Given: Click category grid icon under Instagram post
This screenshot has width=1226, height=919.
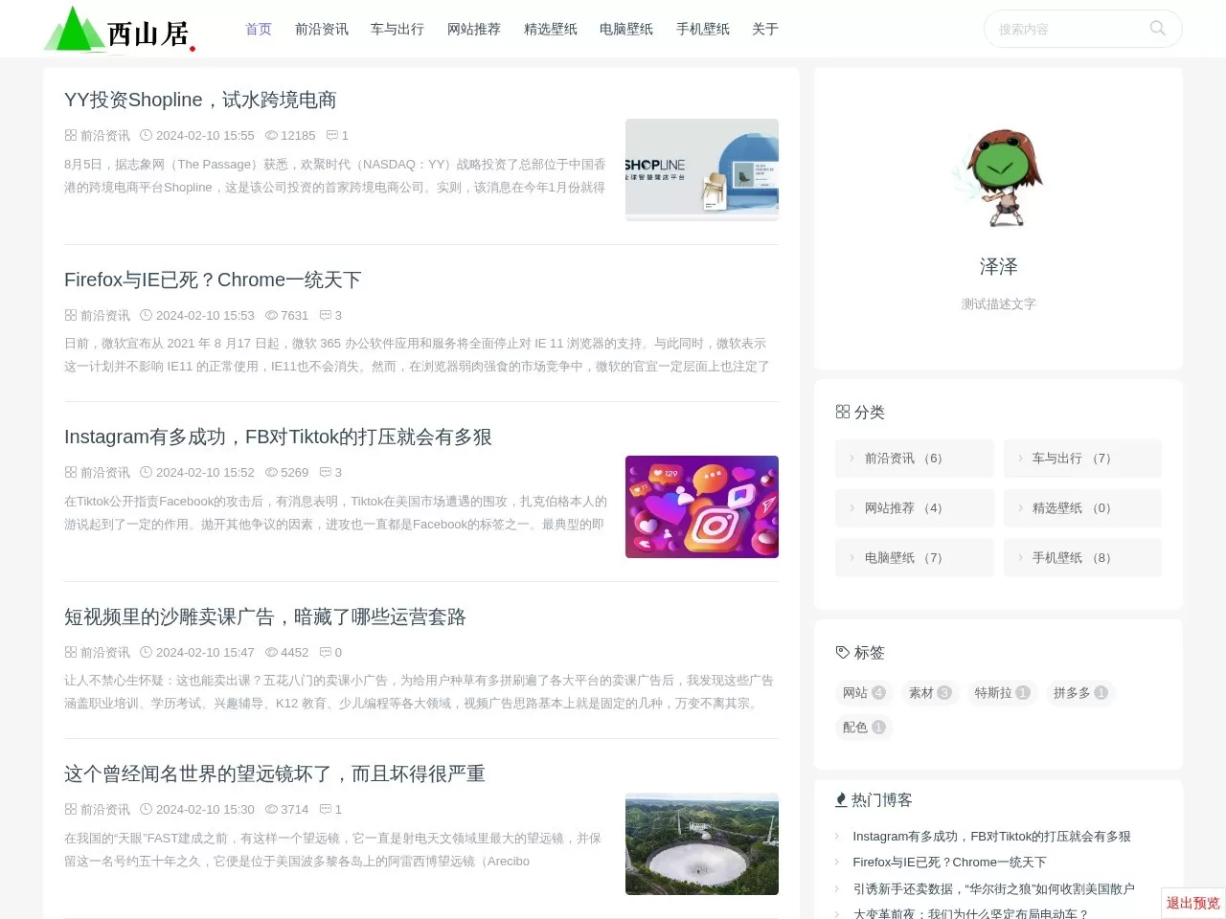Looking at the screenshot, I should (x=71, y=473).
